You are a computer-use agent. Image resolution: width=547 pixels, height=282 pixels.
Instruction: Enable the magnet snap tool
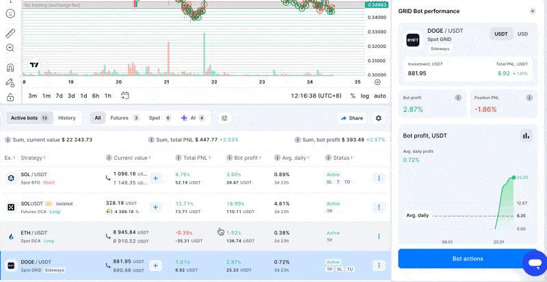click(x=10, y=68)
